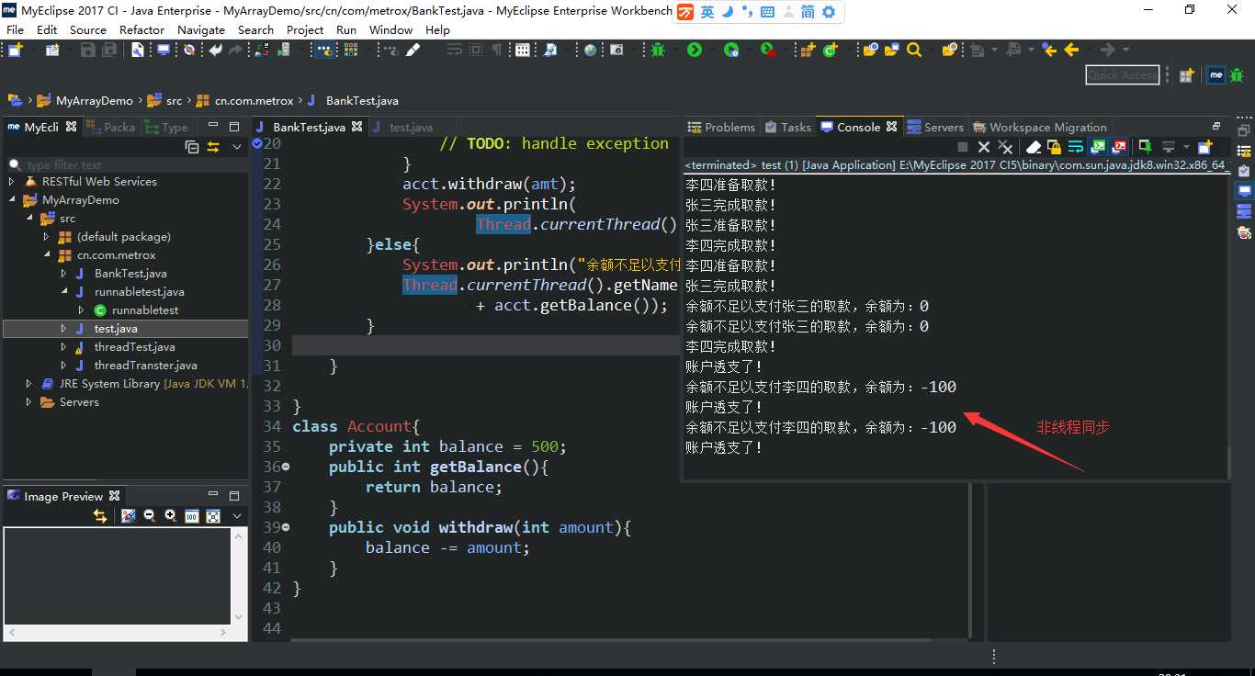Click the New file wizard toolbar icon
Screen dimensions: 1255x676
click(x=14, y=51)
